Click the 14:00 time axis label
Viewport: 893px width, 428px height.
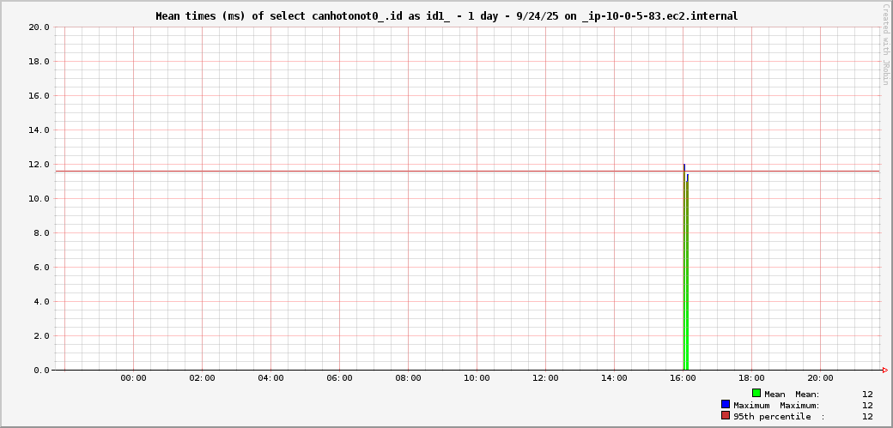point(615,378)
